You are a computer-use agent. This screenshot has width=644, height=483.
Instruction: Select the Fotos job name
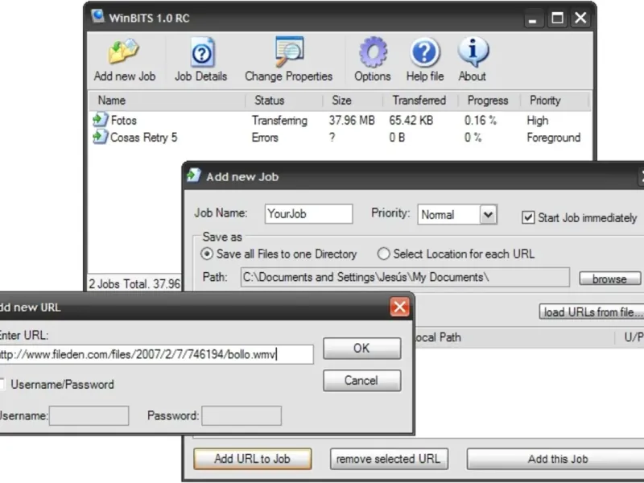[124, 120]
